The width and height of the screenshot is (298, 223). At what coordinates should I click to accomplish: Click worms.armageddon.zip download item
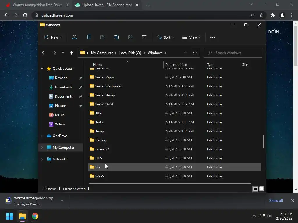pos(33,201)
